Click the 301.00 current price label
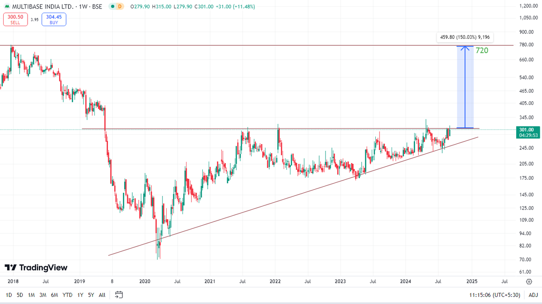Image resolution: width=542 pixels, height=304 pixels. click(x=527, y=129)
